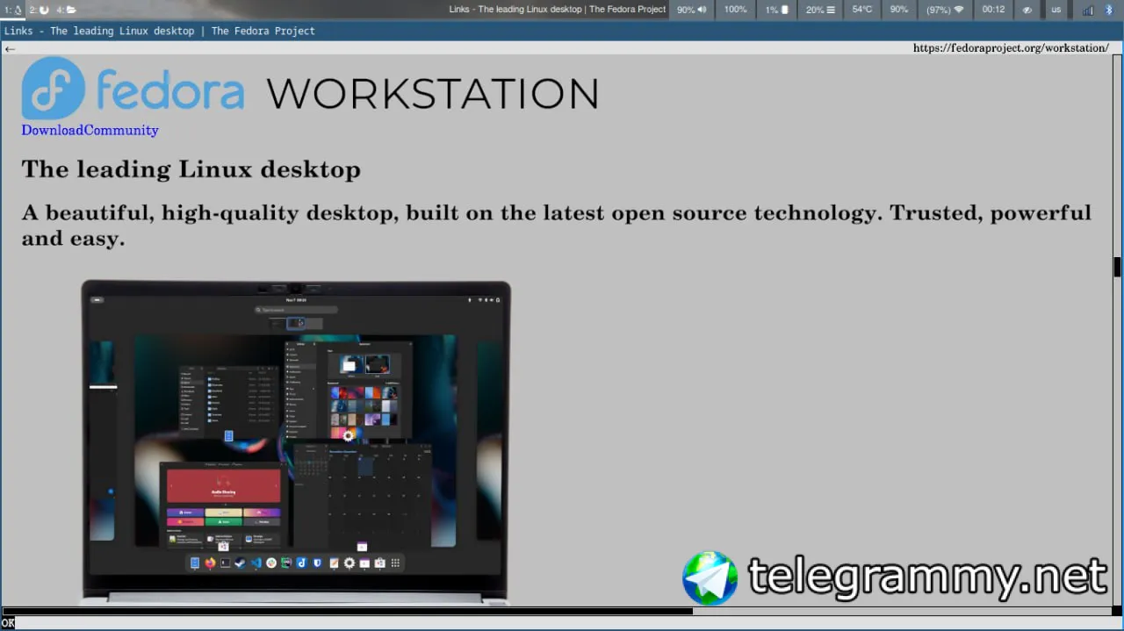Switch to workspace 1 in the bar

[13, 10]
